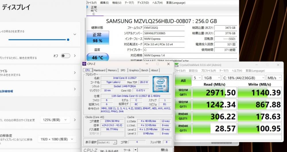Open the ヘルプ(H) menu in CrystalDiskInfo

[158, 3]
